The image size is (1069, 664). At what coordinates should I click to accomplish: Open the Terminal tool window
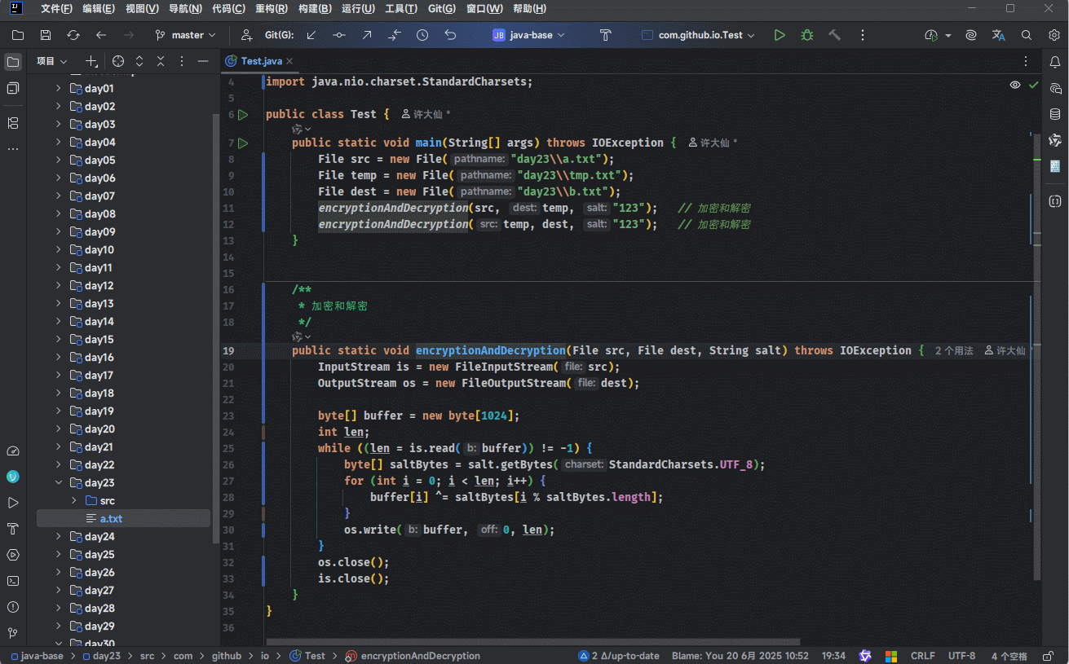pyautogui.click(x=12, y=581)
